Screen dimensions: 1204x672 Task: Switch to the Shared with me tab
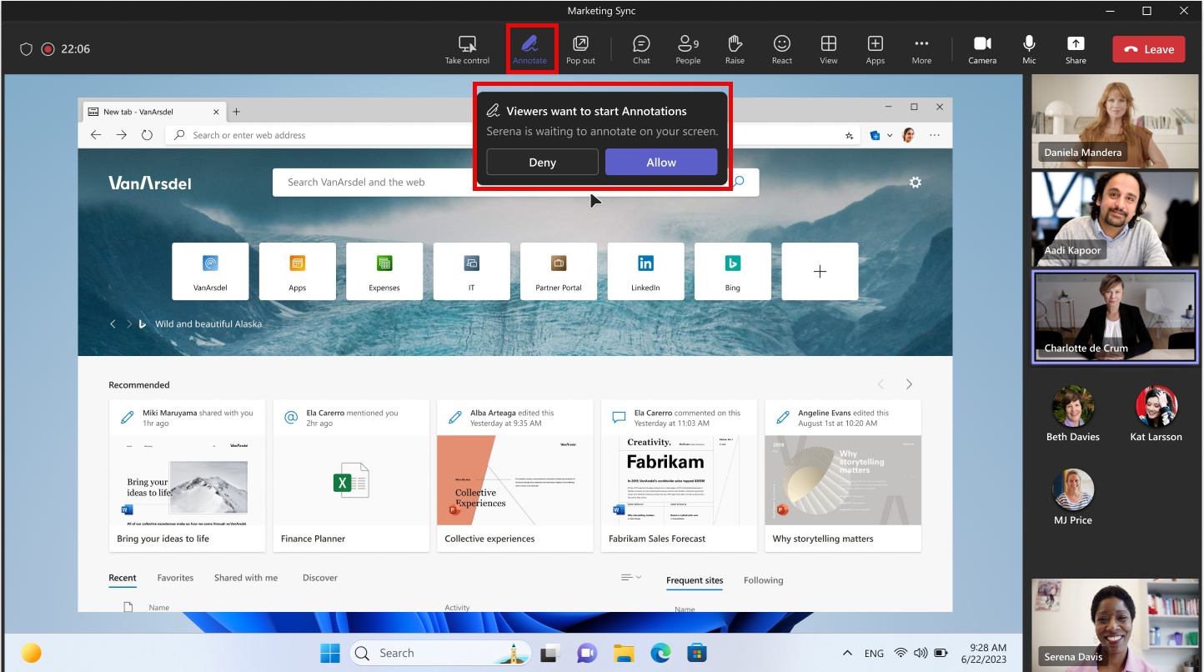pyautogui.click(x=245, y=578)
